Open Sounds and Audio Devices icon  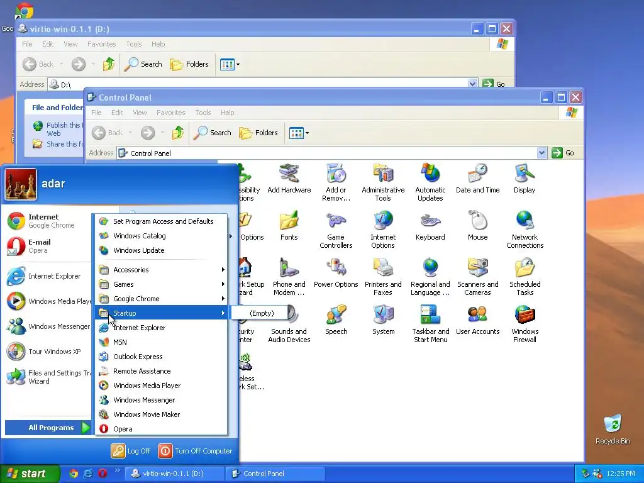coord(289,324)
